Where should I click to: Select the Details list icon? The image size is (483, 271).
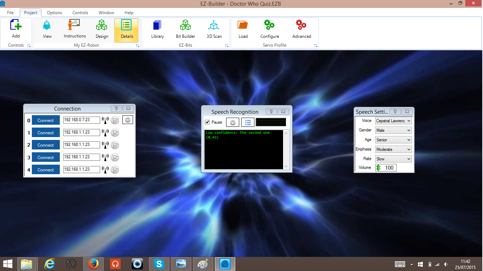[126, 25]
